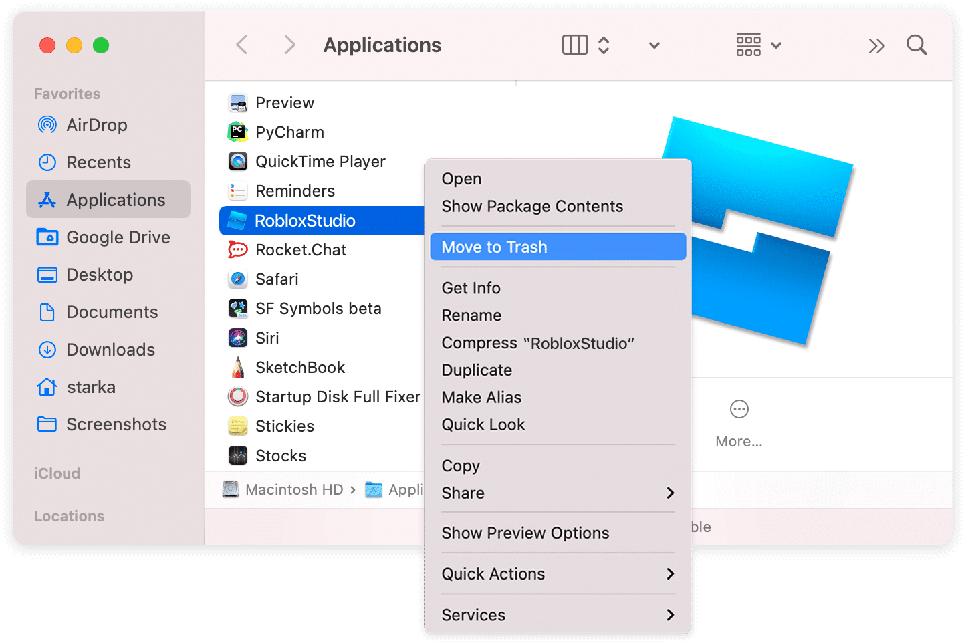This screenshot has width=966, height=643.
Task: Open the group-by grid dropdown
Action: click(758, 45)
